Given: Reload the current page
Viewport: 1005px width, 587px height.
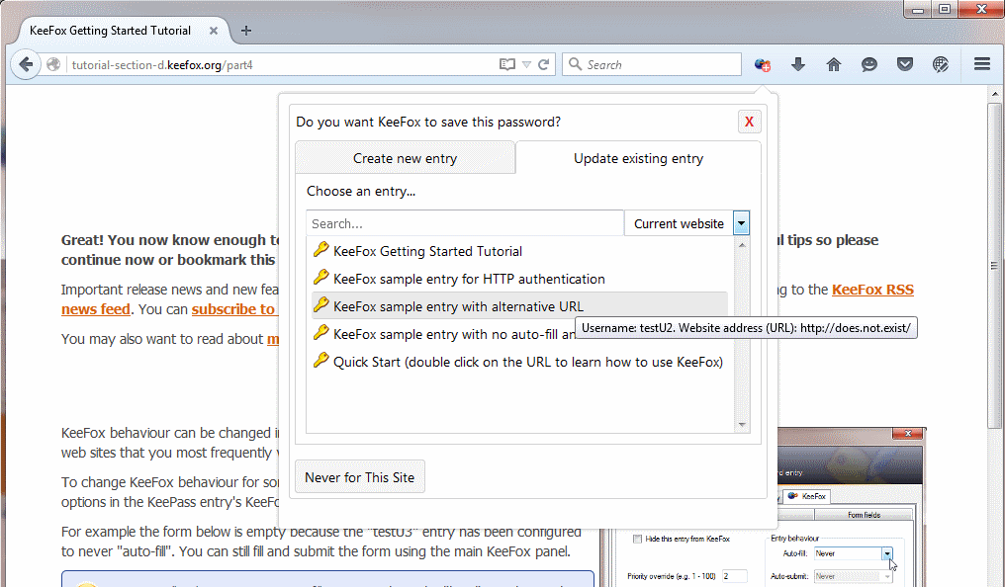Looking at the screenshot, I should point(543,64).
